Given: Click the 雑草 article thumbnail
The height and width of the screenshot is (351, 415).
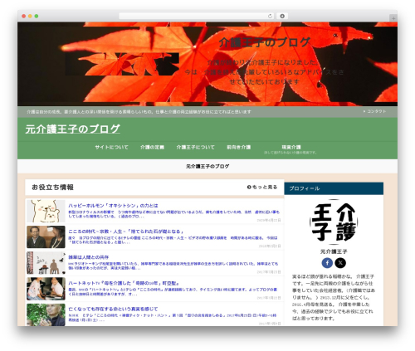Looking at the screenshot, I should coord(46,263).
